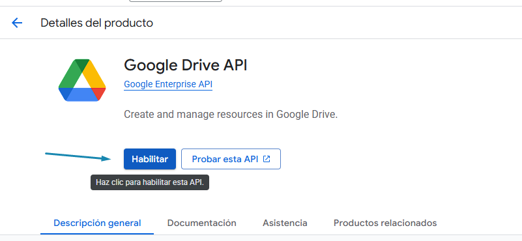Click the partially visible box at the top edge
Viewport: 522px width, 241px height.
175,1
